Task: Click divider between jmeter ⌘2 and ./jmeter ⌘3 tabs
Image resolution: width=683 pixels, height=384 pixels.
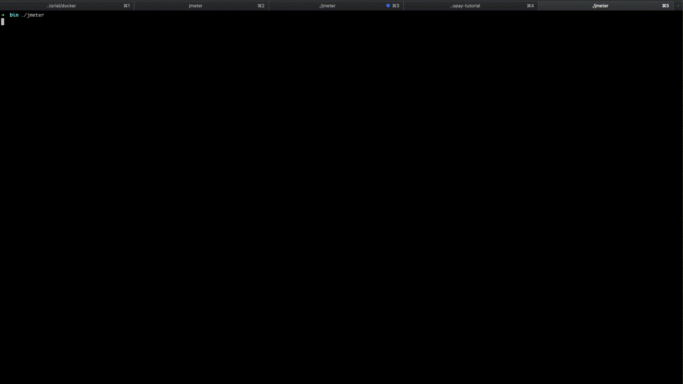Action: pyautogui.click(x=269, y=6)
